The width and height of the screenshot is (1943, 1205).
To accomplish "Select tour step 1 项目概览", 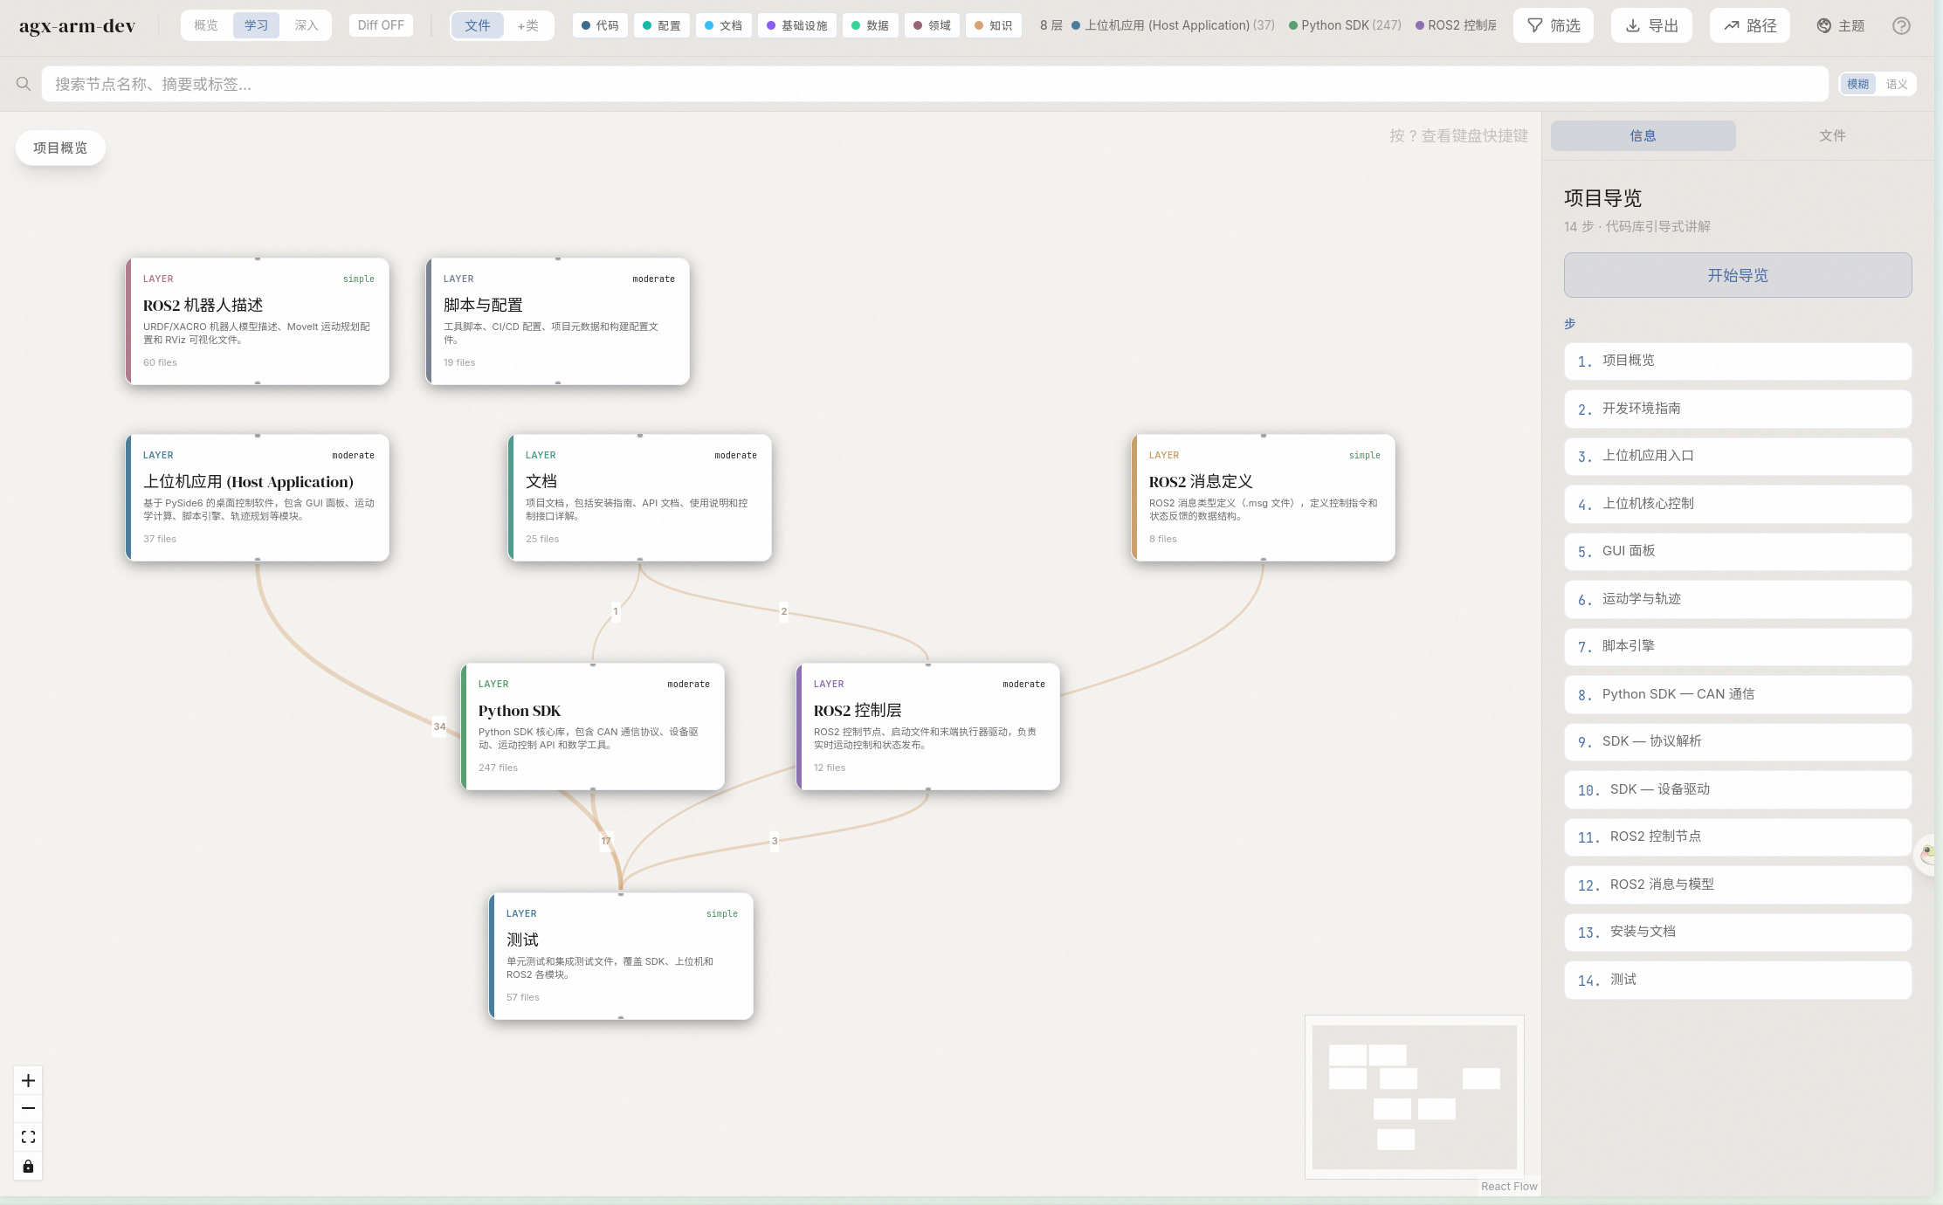I will coord(1737,361).
